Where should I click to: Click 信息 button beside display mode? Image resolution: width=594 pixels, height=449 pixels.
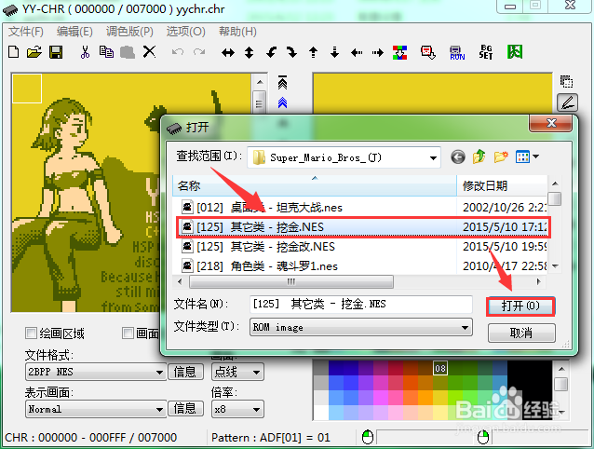tap(185, 409)
